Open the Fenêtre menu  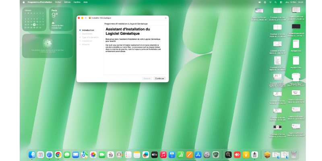[x=77, y=2]
